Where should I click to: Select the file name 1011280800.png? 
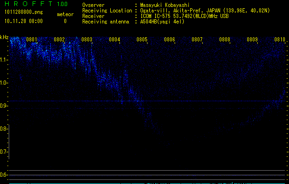[23, 12]
